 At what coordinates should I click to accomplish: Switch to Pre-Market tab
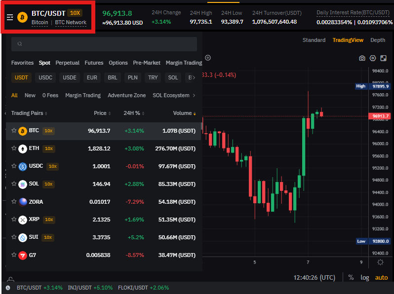click(x=147, y=63)
